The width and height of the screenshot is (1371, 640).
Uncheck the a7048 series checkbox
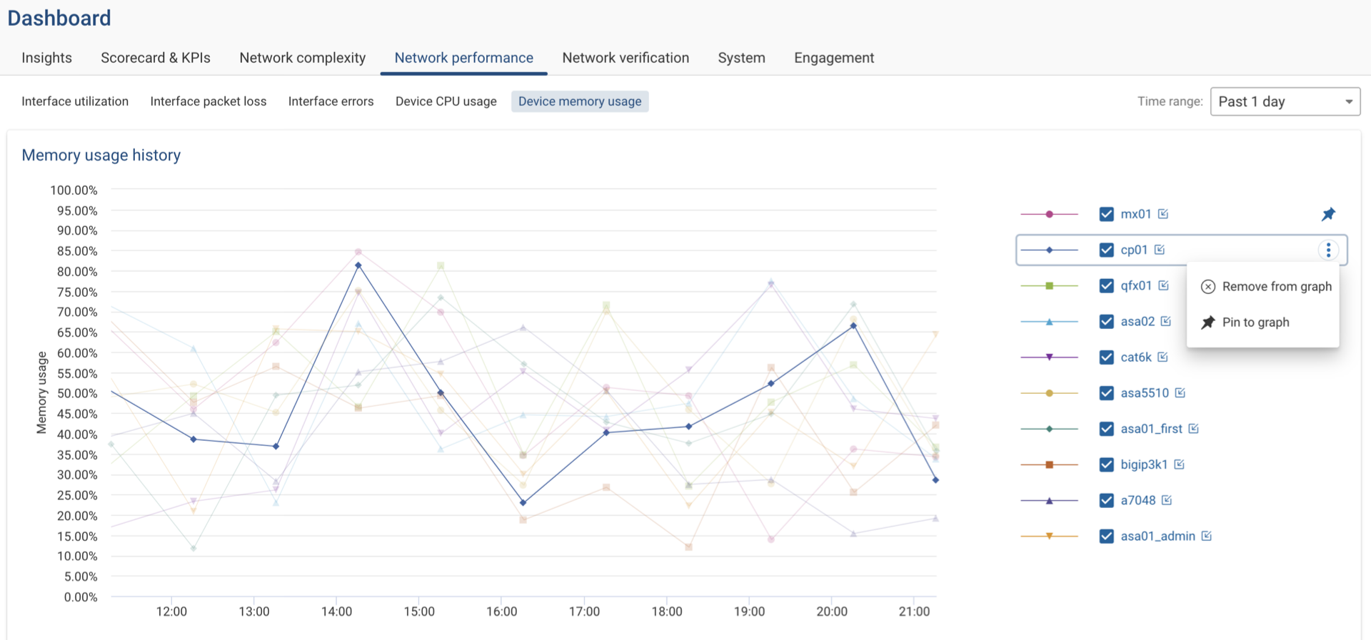(x=1107, y=500)
